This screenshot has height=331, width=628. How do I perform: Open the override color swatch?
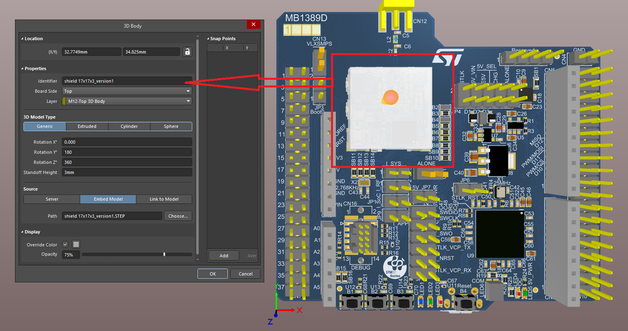point(75,244)
